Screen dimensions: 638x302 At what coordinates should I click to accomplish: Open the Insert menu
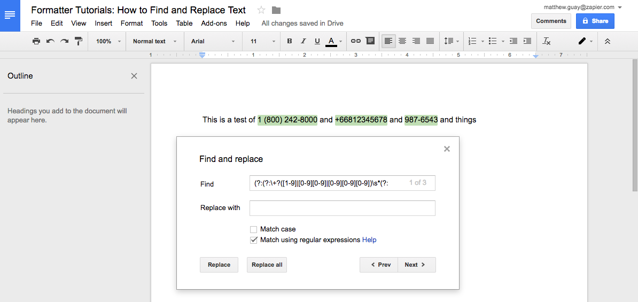tap(104, 24)
